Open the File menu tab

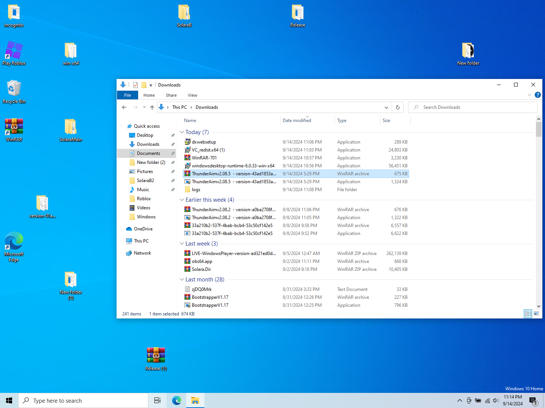[128, 95]
